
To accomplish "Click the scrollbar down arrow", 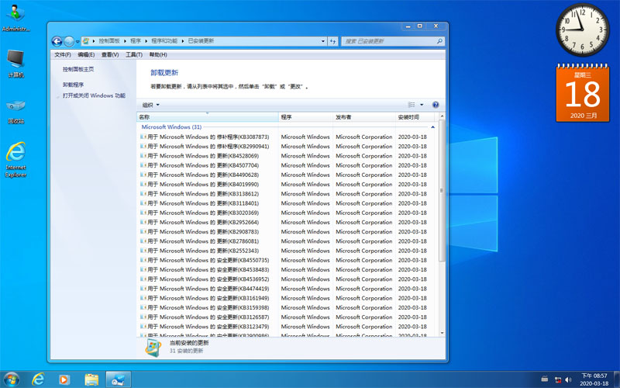I will pyautogui.click(x=442, y=333).
